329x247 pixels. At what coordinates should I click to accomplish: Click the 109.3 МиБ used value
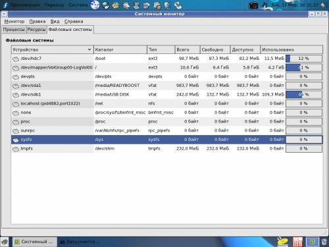[273, 94]
